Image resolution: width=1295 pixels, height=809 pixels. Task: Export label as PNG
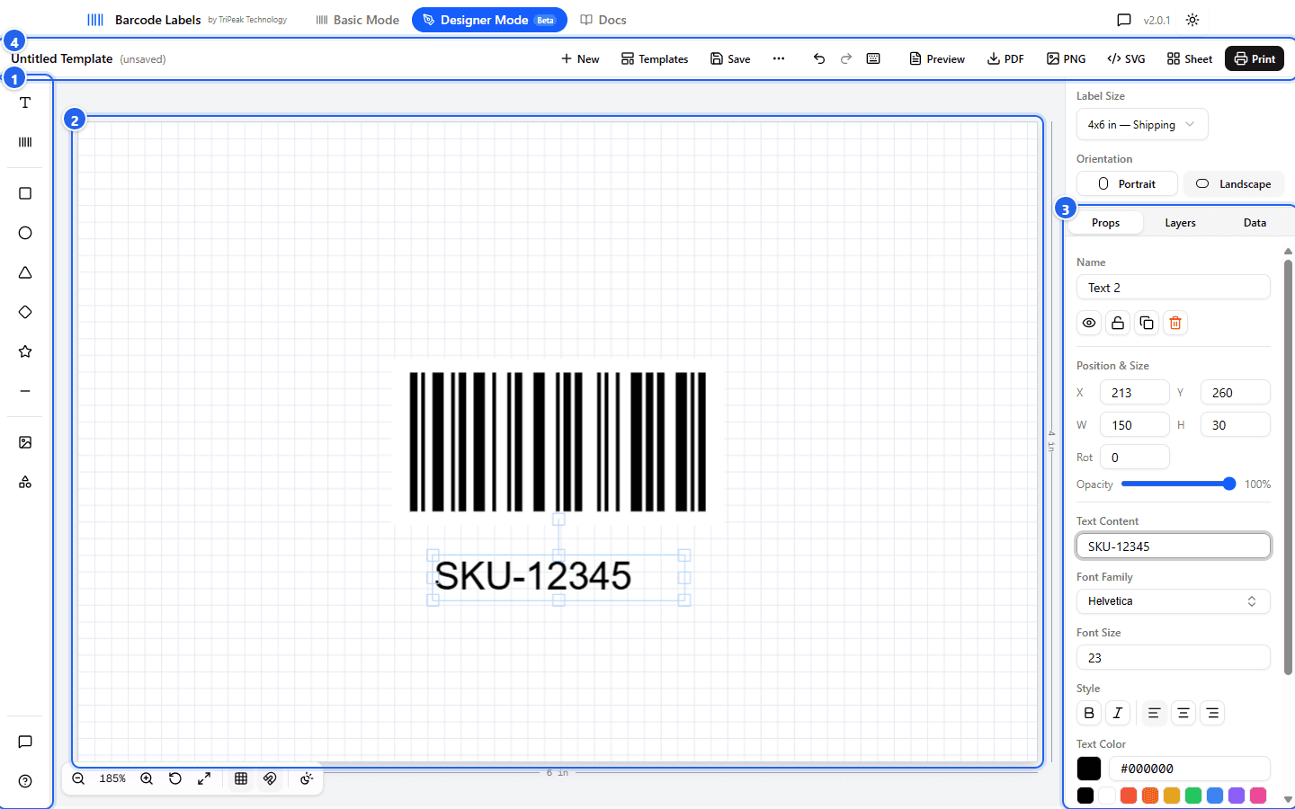point(1066,58)
